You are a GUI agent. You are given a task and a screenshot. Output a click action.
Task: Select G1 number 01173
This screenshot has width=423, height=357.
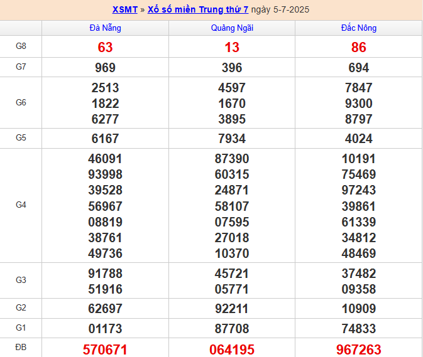(105, 329)
